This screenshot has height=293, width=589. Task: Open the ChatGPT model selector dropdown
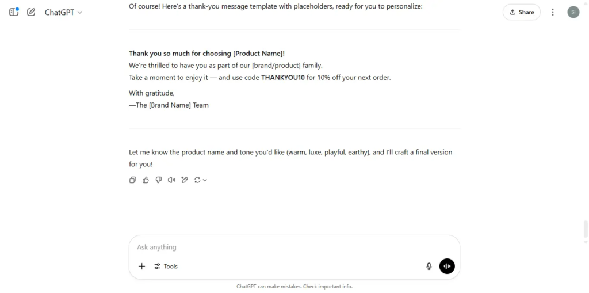pos(63,12)
